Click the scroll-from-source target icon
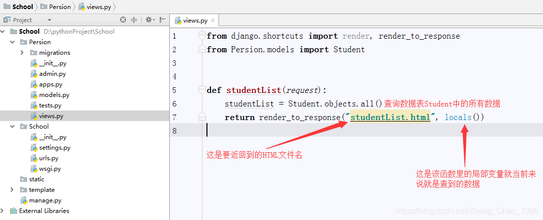Viewport: 543px width, 220px height. pyautogui.click(x=123, y=20)
